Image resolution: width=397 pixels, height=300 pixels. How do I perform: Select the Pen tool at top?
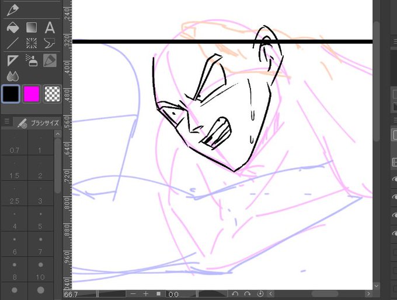12,9
